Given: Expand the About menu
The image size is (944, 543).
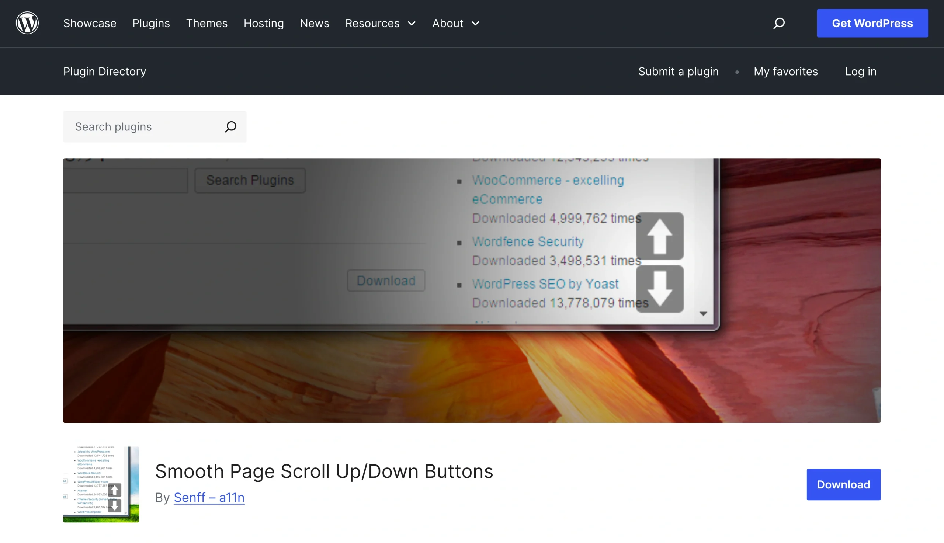Looking at the screenshot, I should (x=456, y=23).
